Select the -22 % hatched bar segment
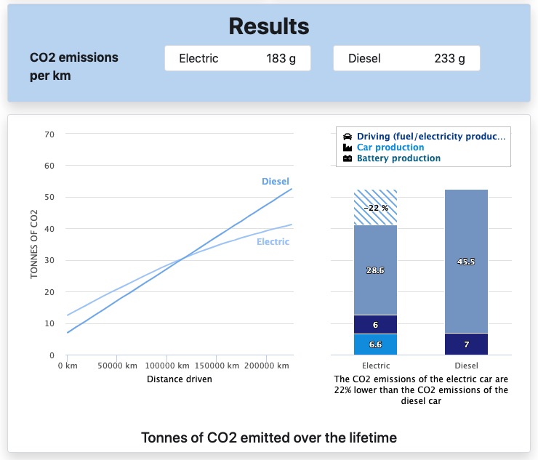 pyautogui.click(x=375, y=207)
